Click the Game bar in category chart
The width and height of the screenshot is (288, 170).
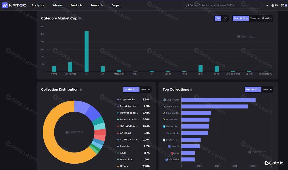(x=54, y=69)
